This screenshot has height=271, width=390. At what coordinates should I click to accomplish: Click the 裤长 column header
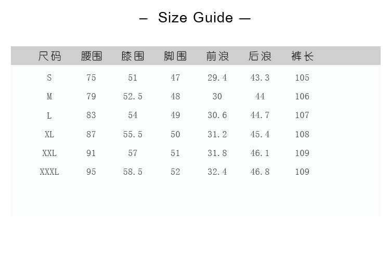point(302,56)
